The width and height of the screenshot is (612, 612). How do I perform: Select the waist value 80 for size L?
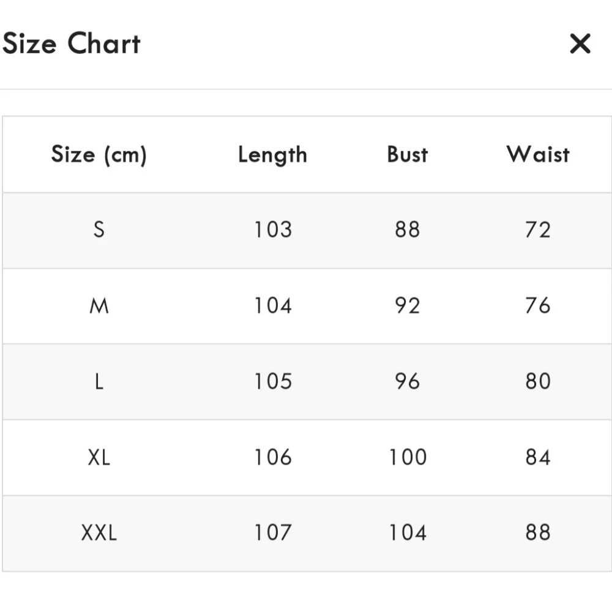point(537,381)
